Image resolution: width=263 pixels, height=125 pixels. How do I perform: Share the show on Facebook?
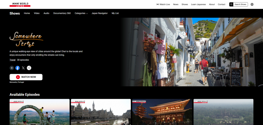17,68
